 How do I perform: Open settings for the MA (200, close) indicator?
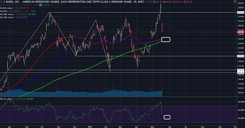tap(20, 14)
